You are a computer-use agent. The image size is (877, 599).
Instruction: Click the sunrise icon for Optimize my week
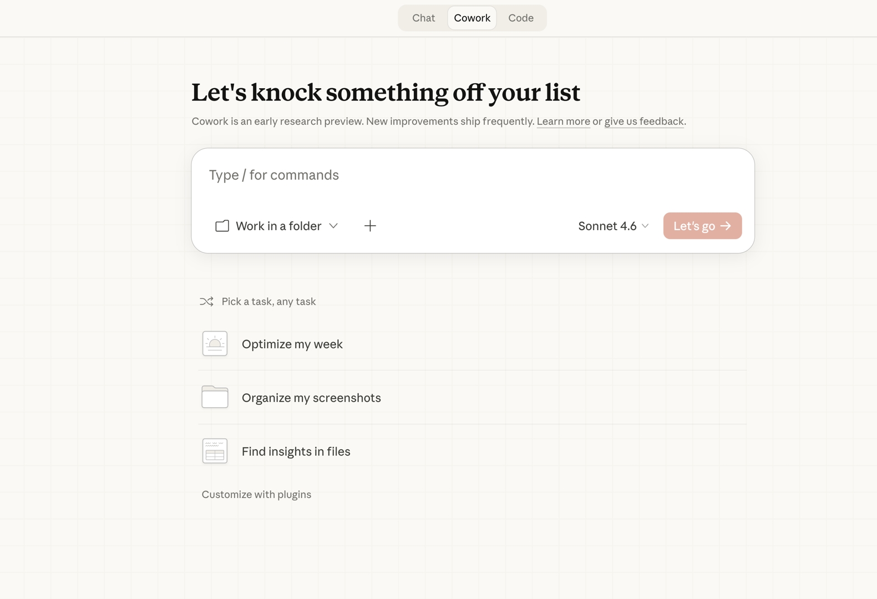pyautogui.click(x=215, y=344)
